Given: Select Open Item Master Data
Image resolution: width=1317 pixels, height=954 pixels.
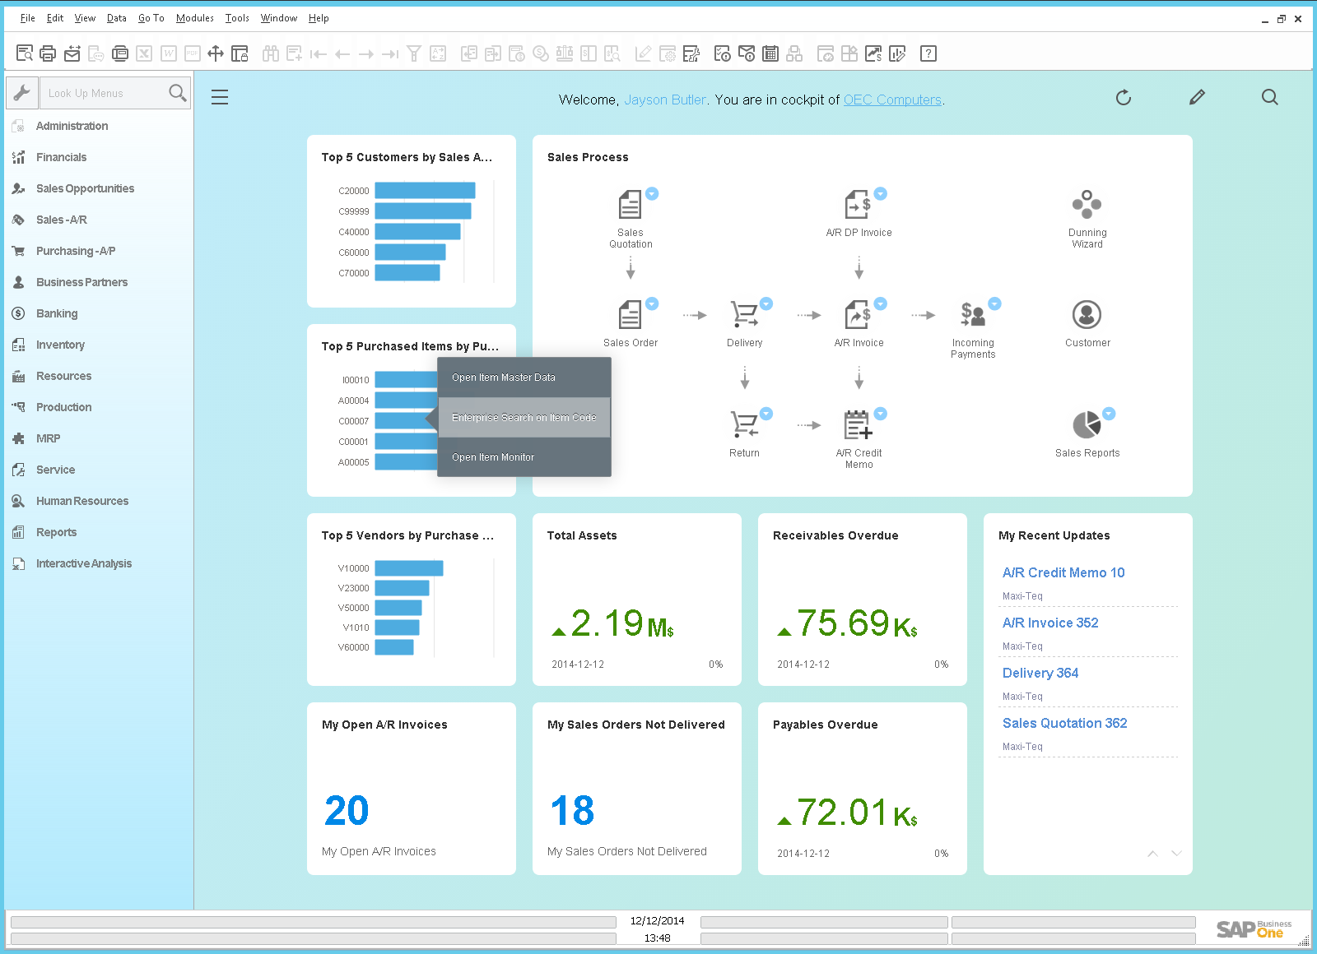Looking at the screenshot, I should coord(504,377).
